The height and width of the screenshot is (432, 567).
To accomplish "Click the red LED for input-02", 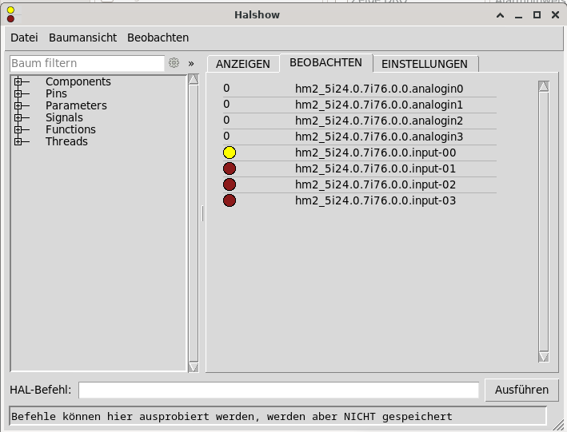I will 230,184.
